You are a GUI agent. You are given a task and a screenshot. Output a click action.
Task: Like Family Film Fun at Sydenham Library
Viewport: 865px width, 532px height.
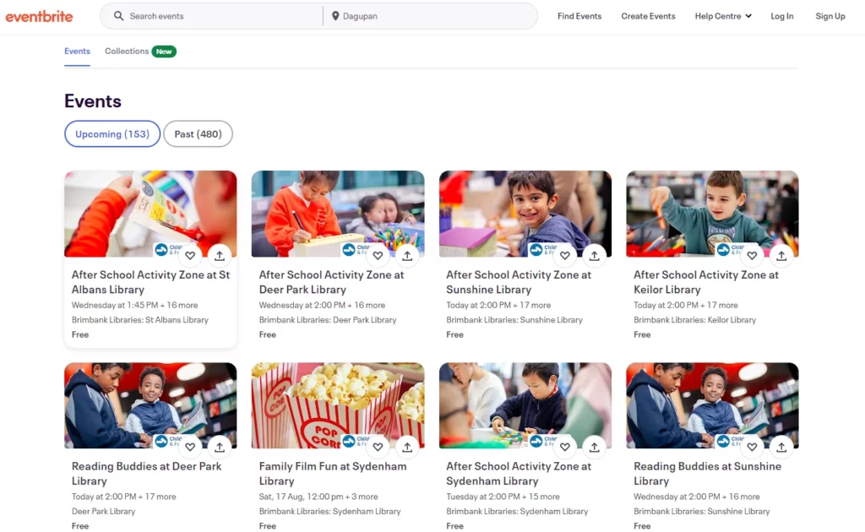tap(378, 447)
